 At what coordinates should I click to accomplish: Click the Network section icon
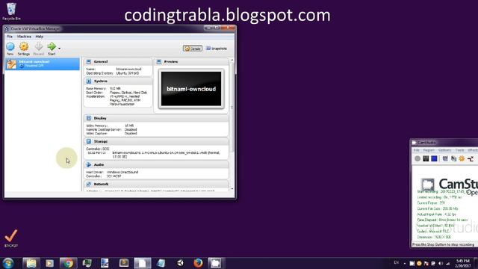[x=89, y=185]
